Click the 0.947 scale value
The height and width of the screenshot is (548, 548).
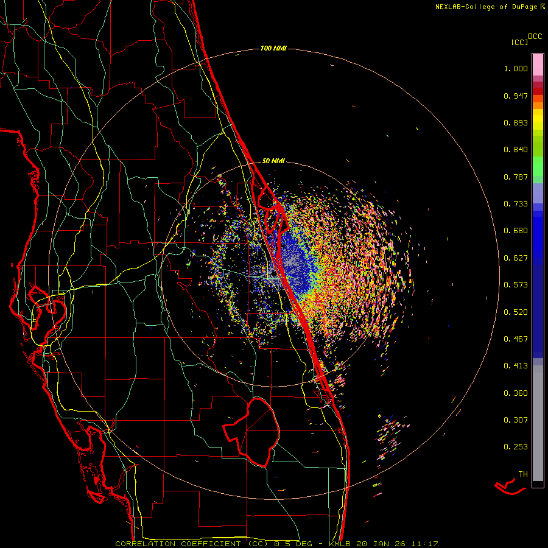pyautogui.click(x=516, y=96)
